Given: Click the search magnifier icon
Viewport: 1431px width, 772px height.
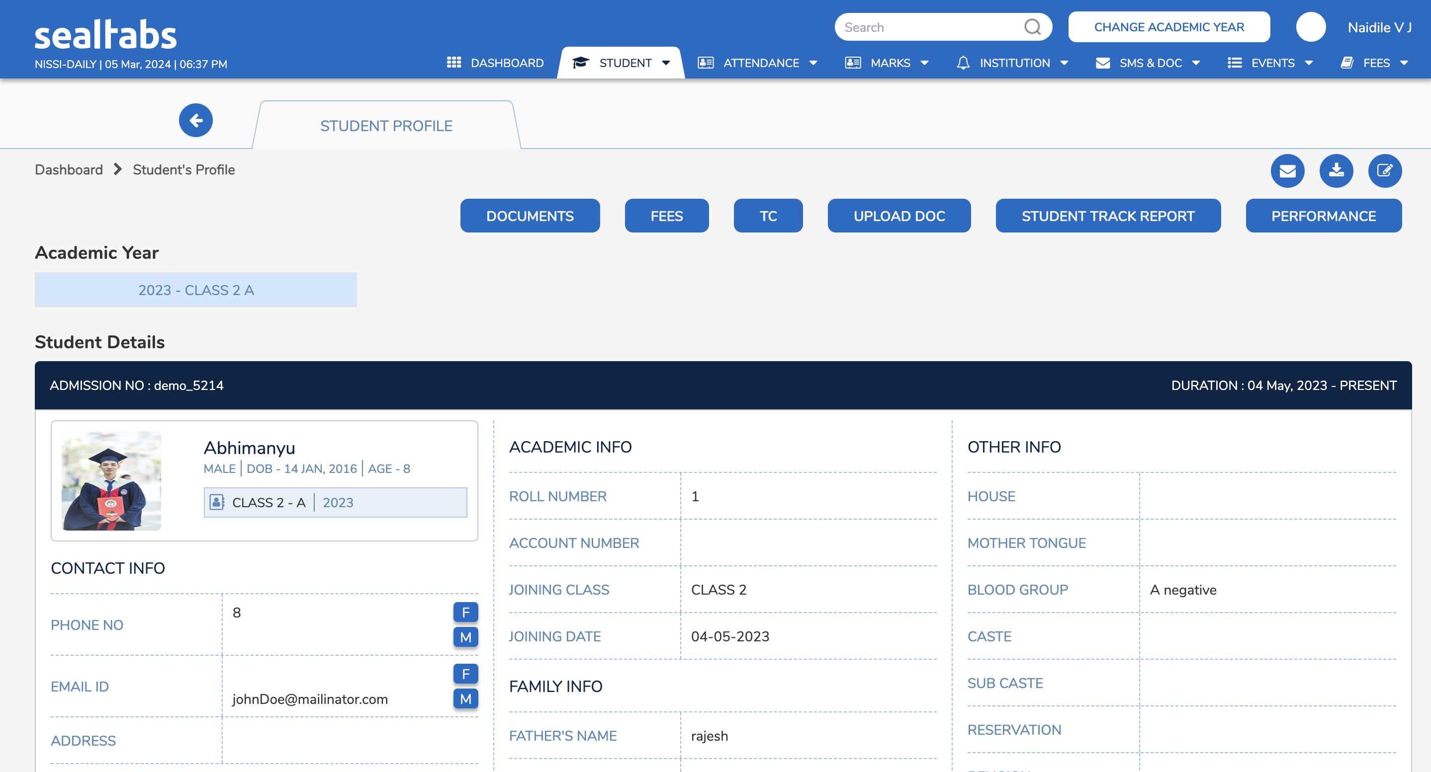Looking at the screenshot, I should pos(1032,27).
